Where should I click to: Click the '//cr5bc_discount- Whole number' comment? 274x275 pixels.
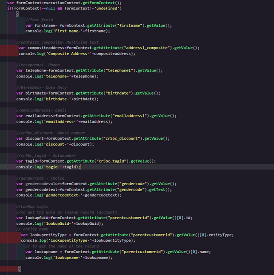coord(51,133)
